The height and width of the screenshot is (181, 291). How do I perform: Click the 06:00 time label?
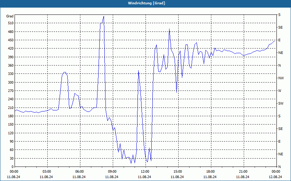79,171
